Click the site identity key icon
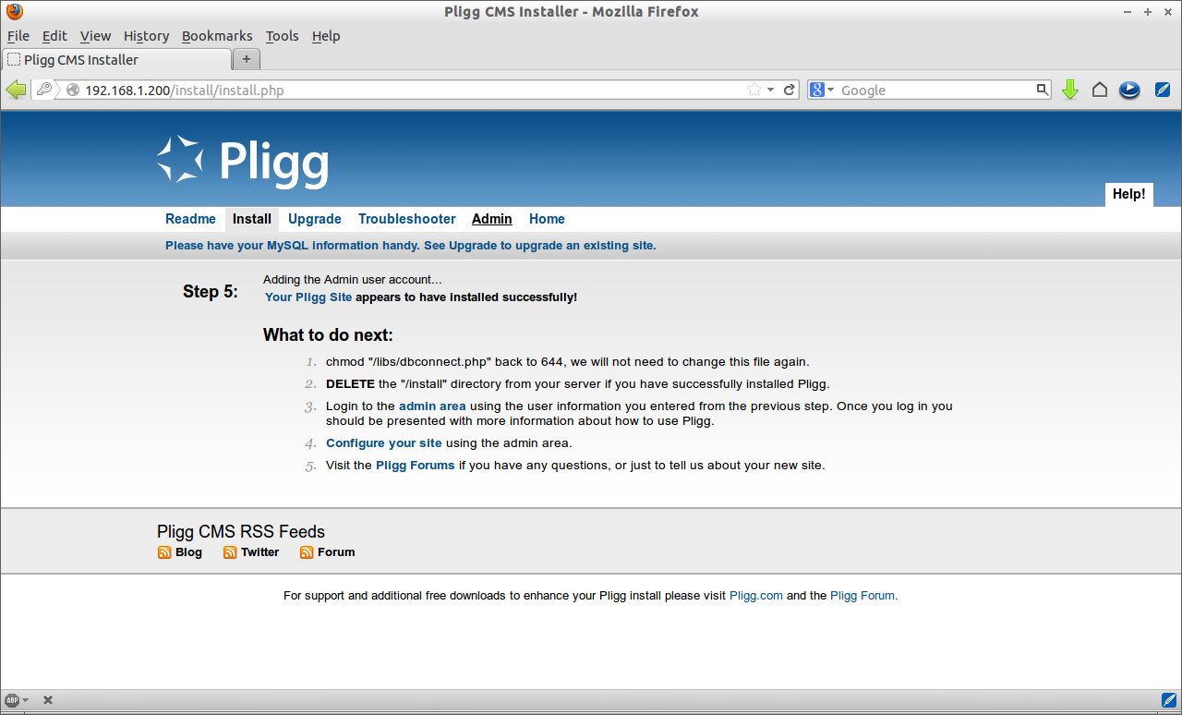The height and width of the screenshot is (715, 1182). click(x=44, y=90)
